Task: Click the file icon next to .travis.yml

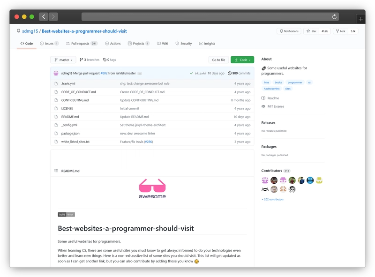Action: pos(56,83)
